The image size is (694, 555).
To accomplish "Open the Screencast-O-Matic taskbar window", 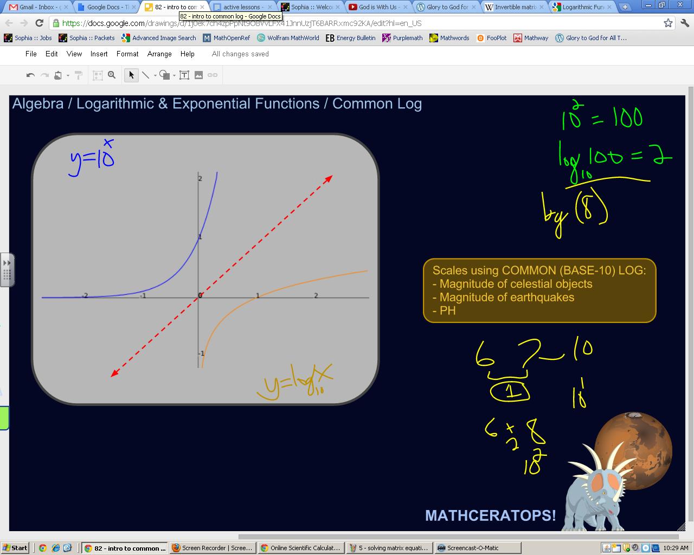I will [x=478, y=548].
